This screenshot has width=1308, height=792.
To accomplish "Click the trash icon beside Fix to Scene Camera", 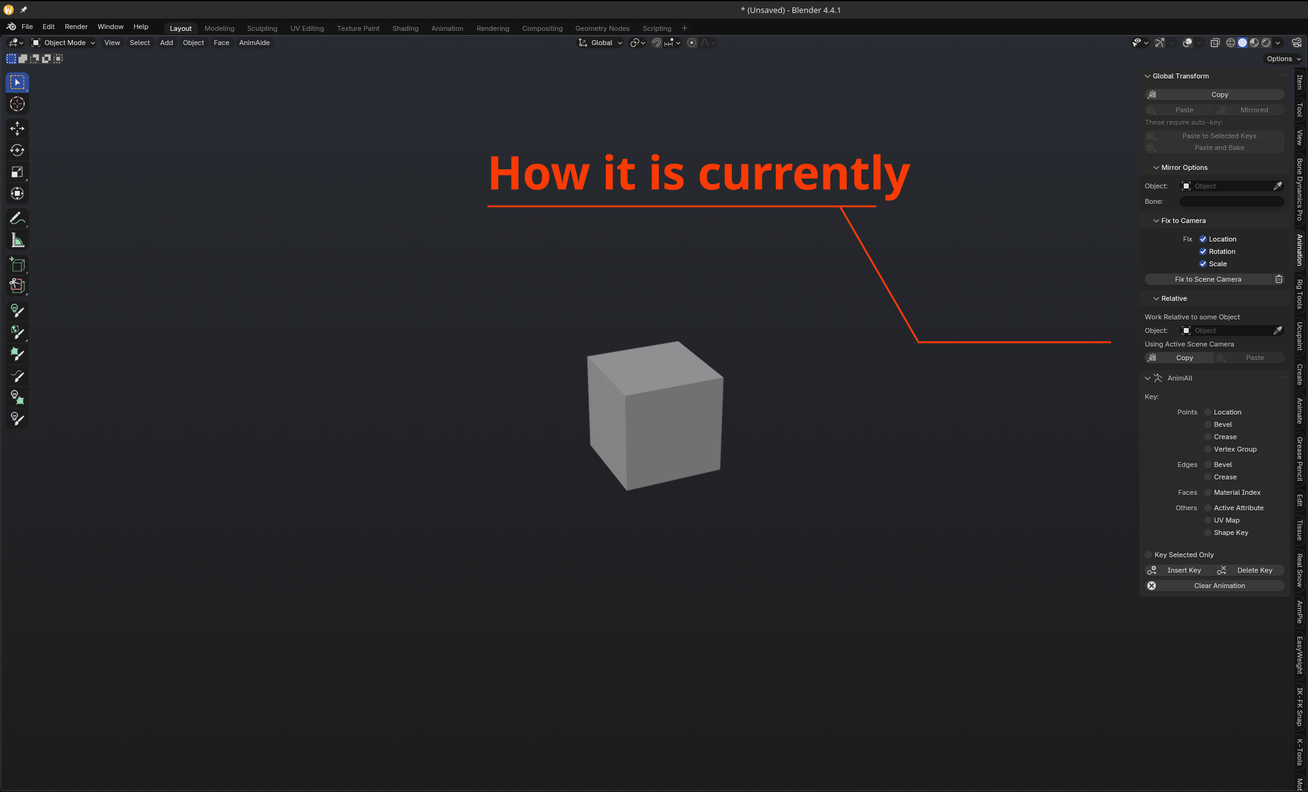I will (1279, 279).
